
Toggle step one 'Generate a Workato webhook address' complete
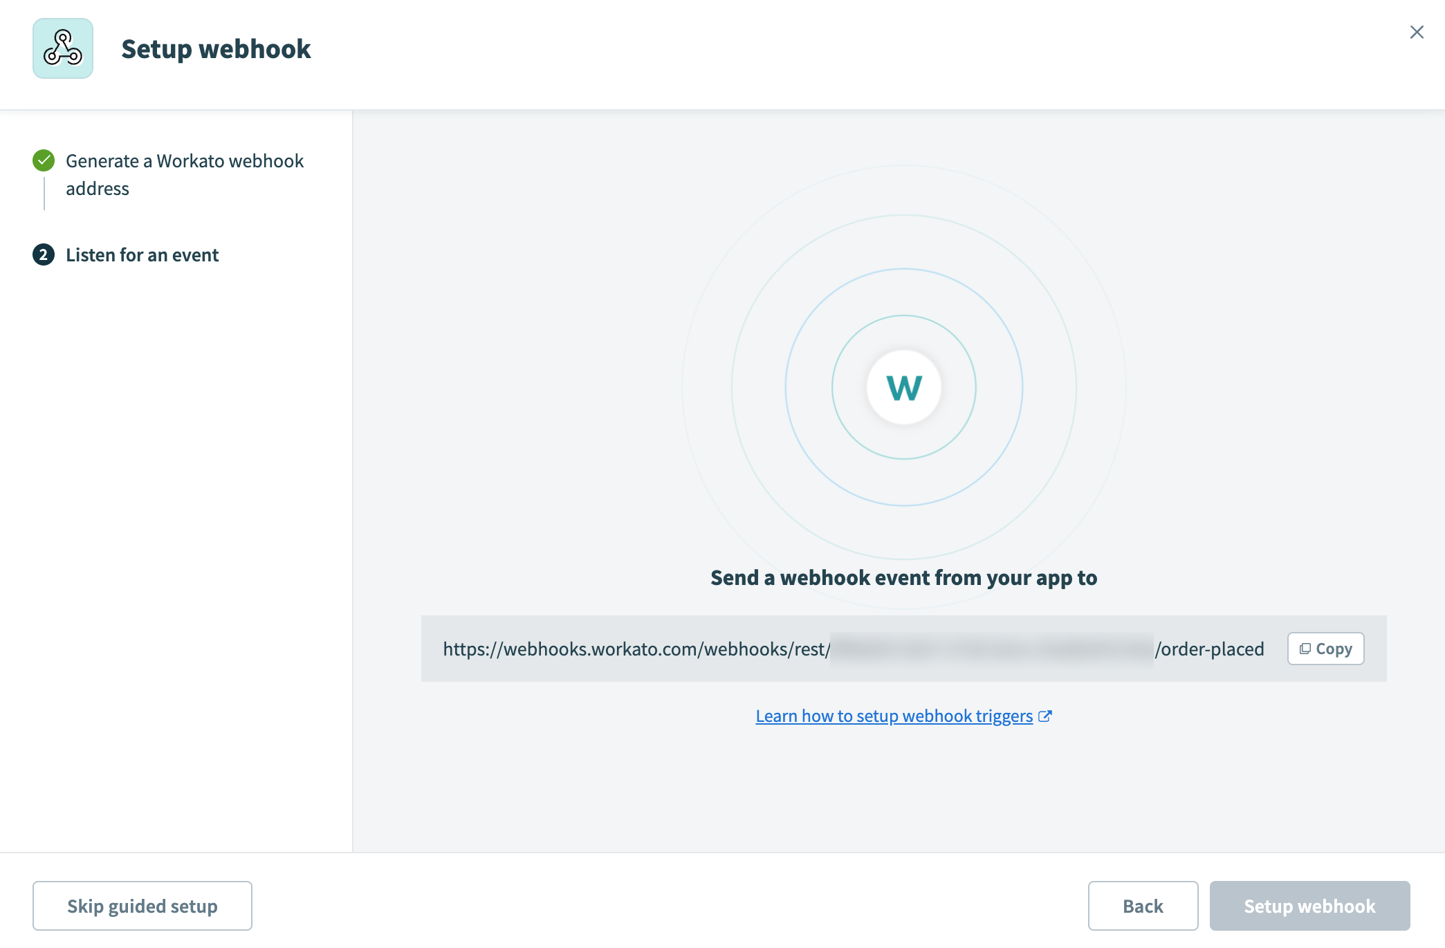click(x=184, y=174)
